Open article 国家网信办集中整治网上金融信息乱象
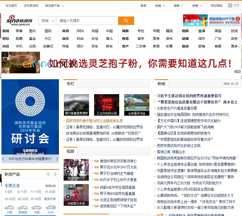Viewport: 242px width, 216px height. tap(94, 121)
